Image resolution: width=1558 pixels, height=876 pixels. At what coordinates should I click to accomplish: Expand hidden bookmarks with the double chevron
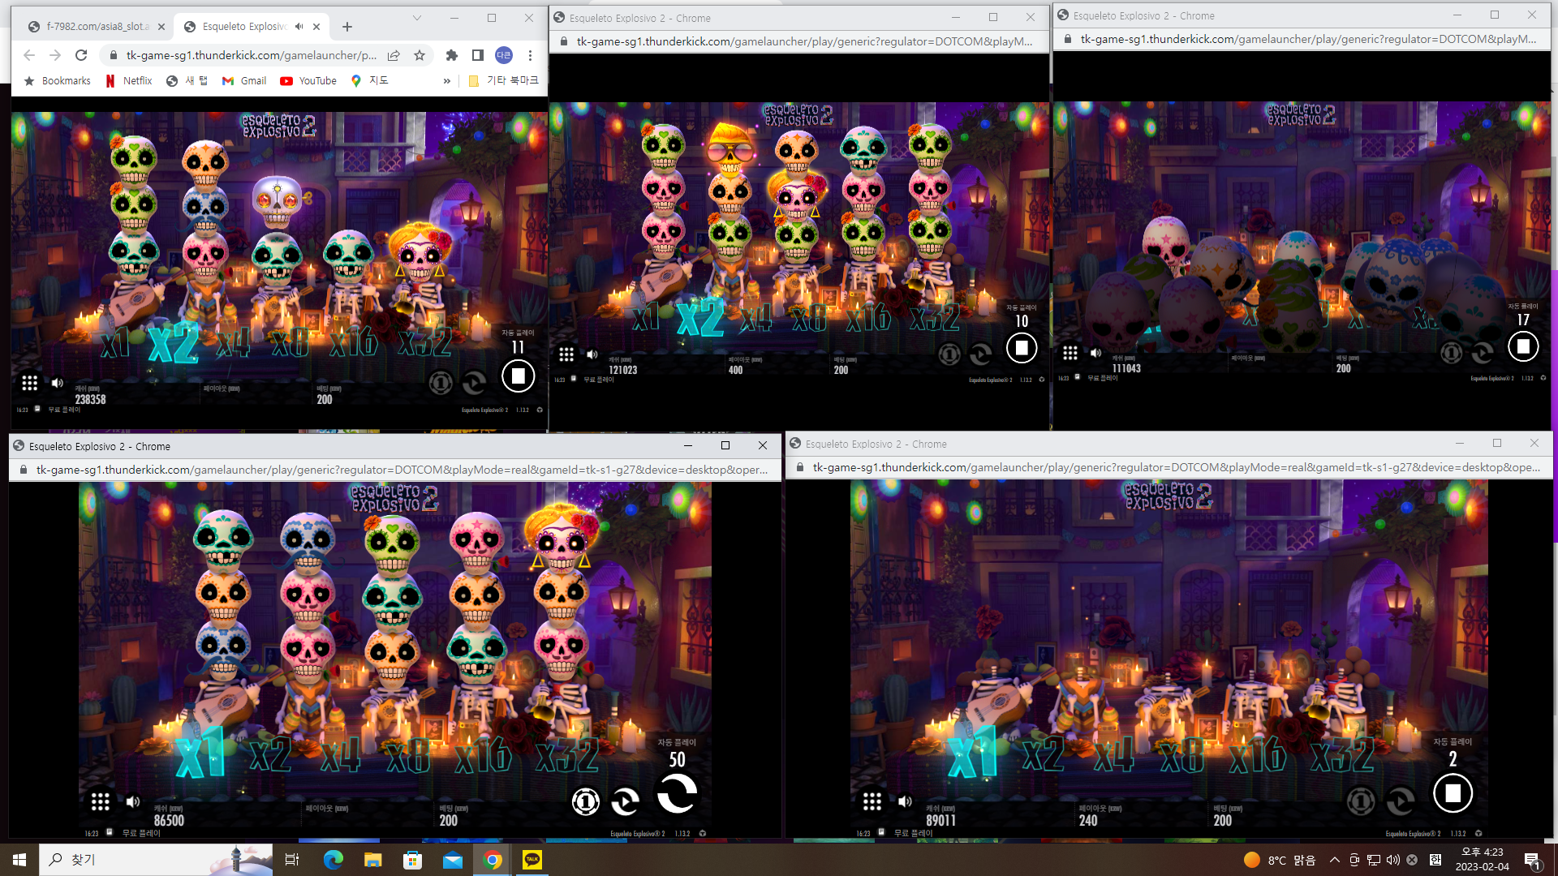pos(447,81)
